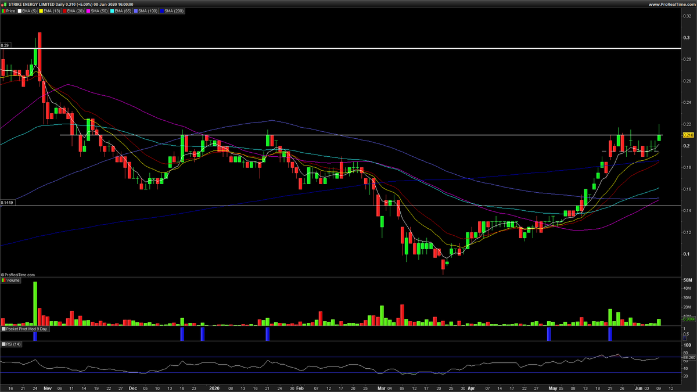Select the EMA (20) indicator label
The width and height of the screenshot is (697, 392).
pos(72,10)
